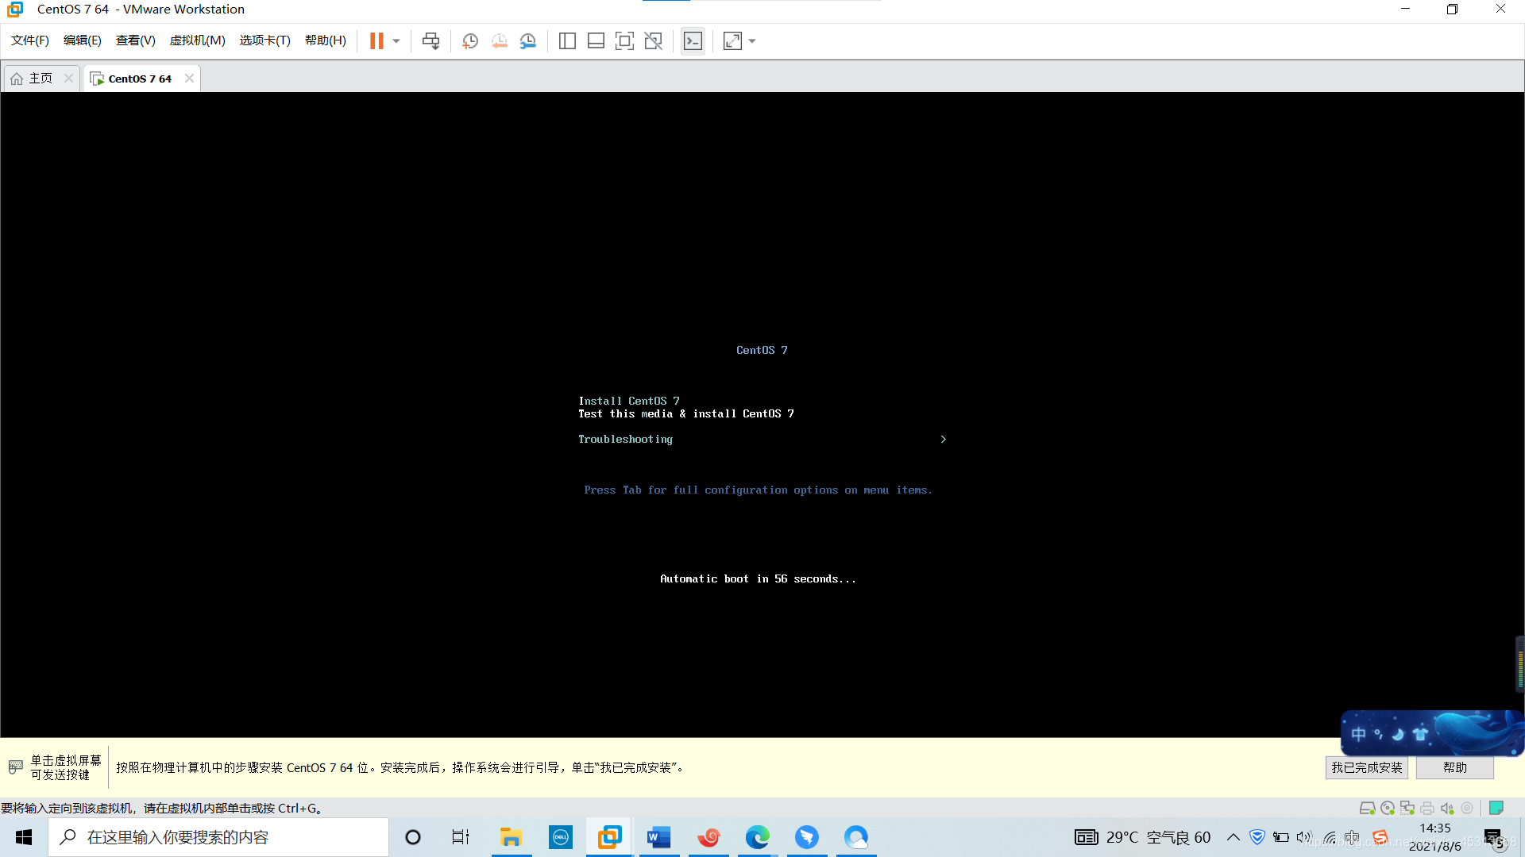Take a snapshot of this VM
1525x857 pixels.
[470, 41]
